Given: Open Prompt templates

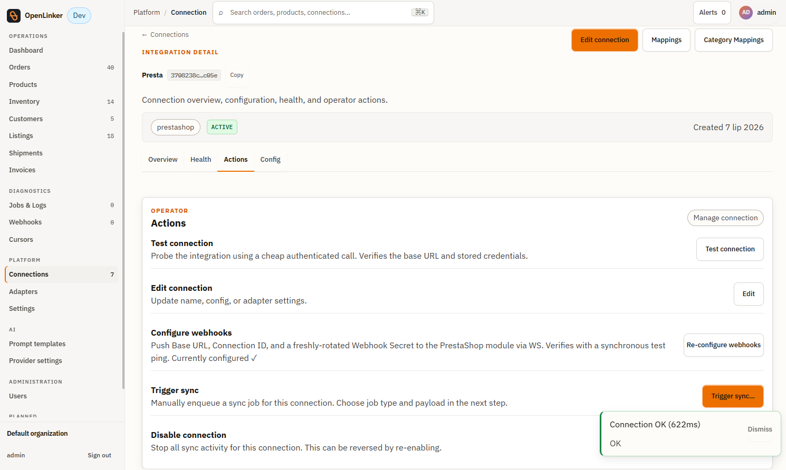Looking at the screenshot, I should point(61,344).
